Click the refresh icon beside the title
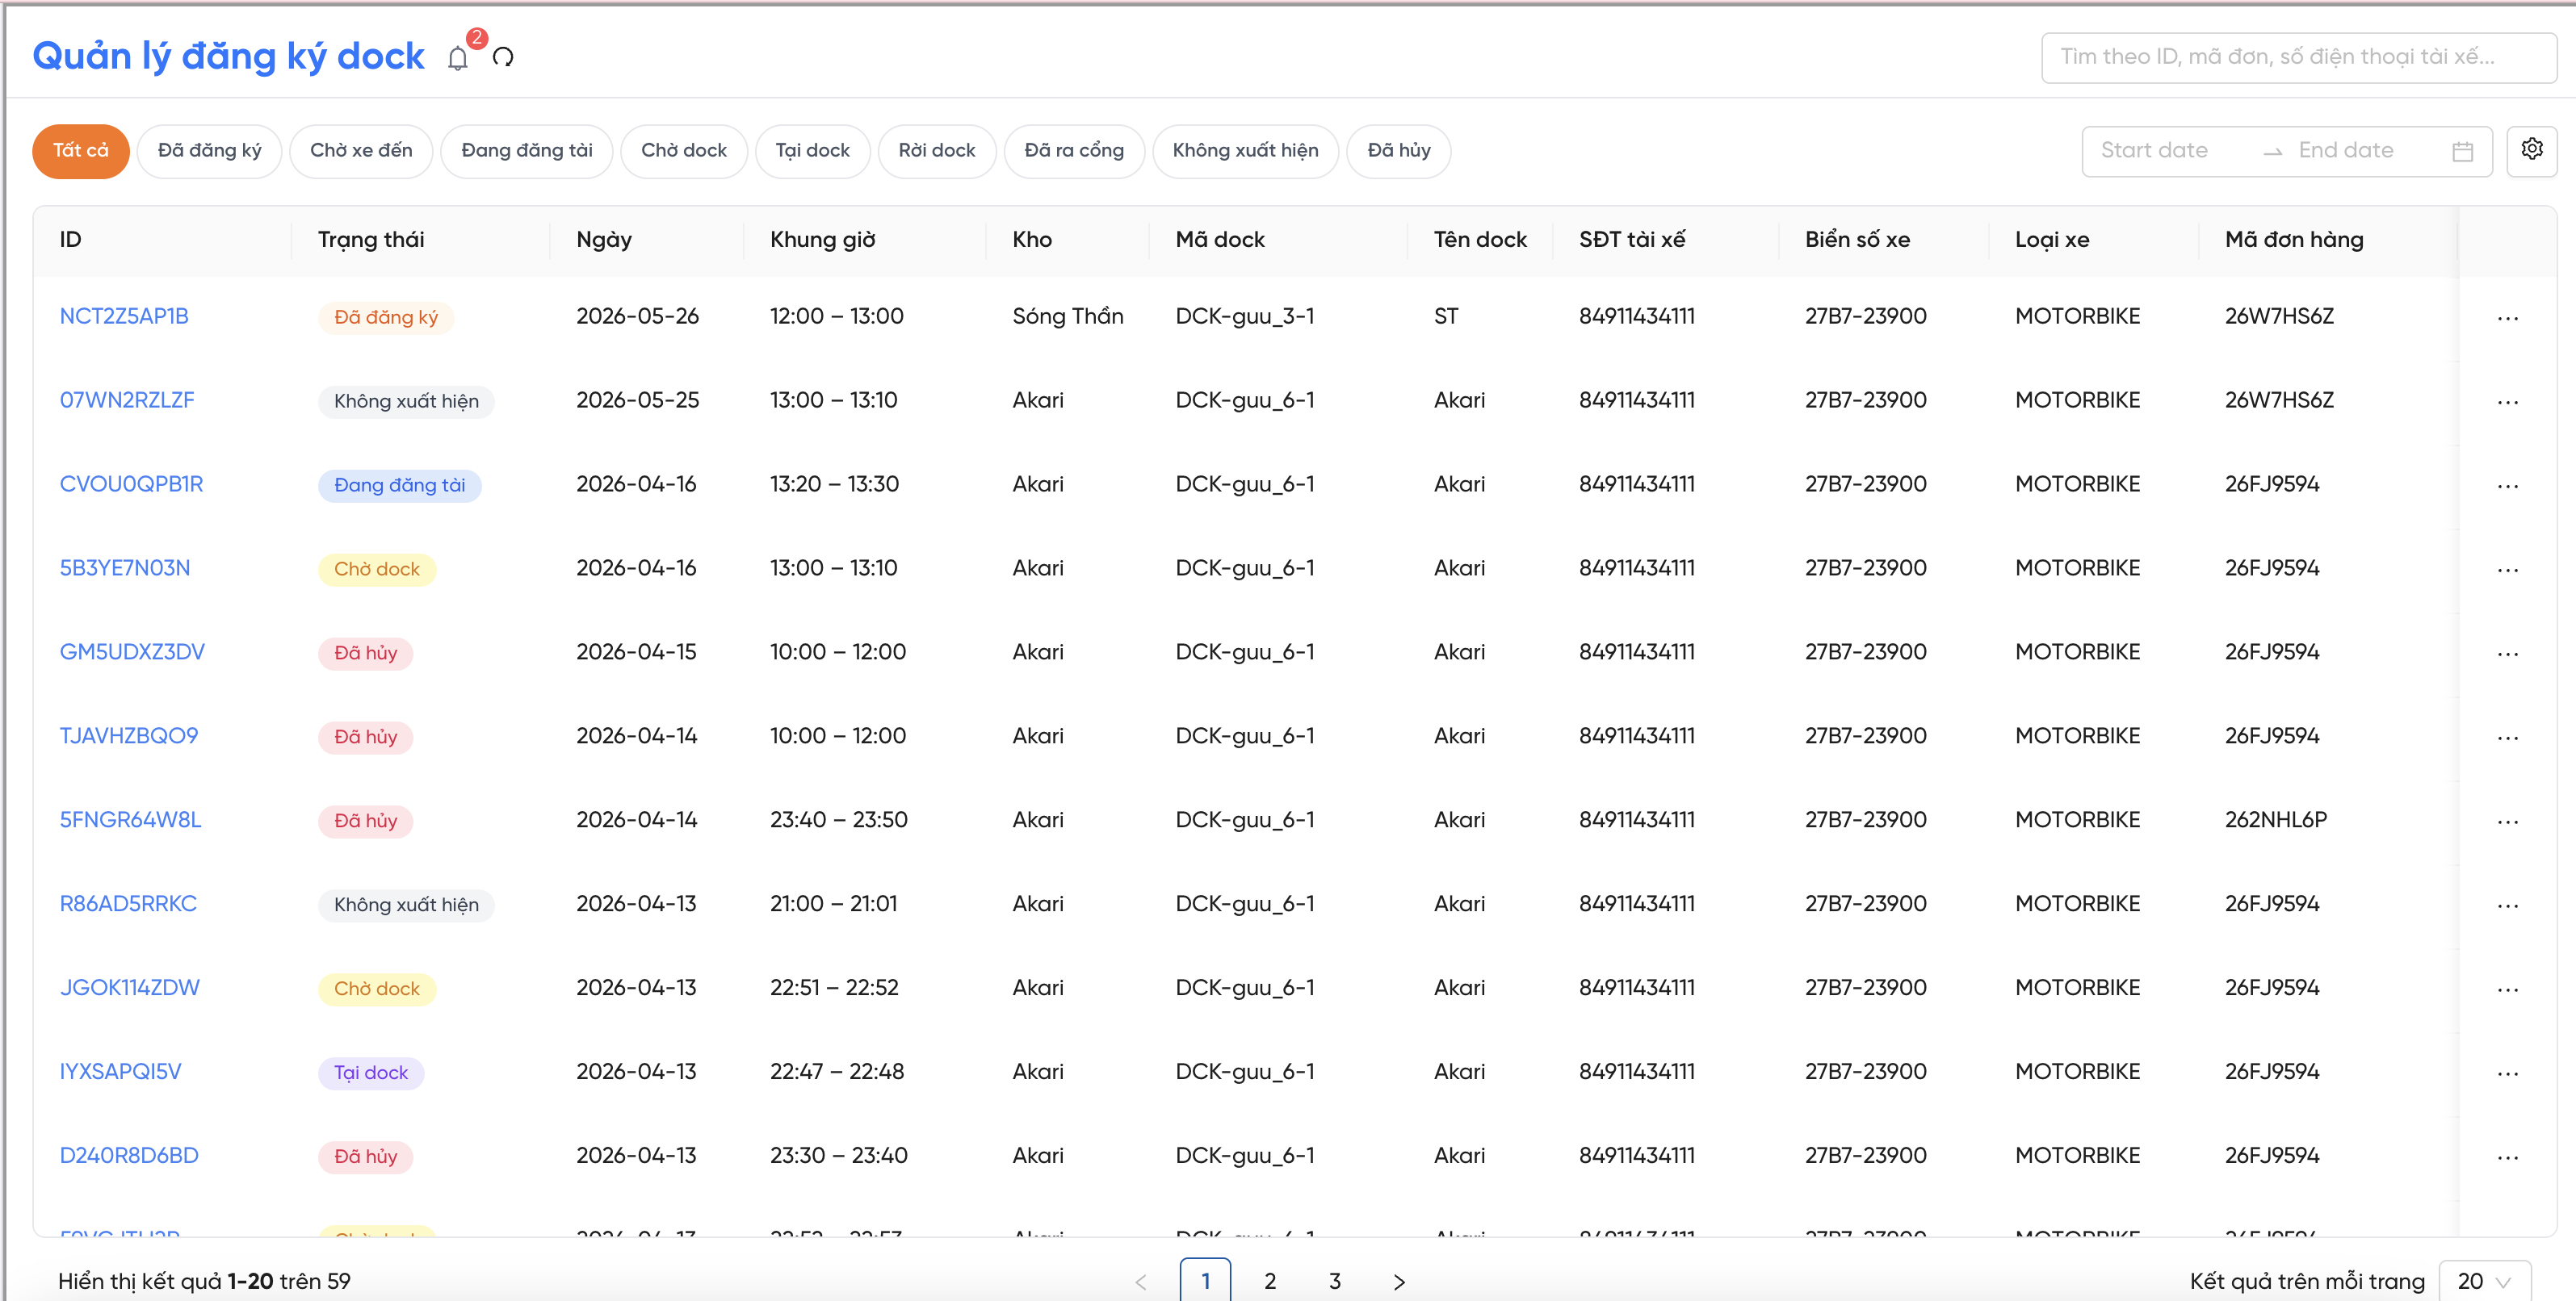 [503, 58]
